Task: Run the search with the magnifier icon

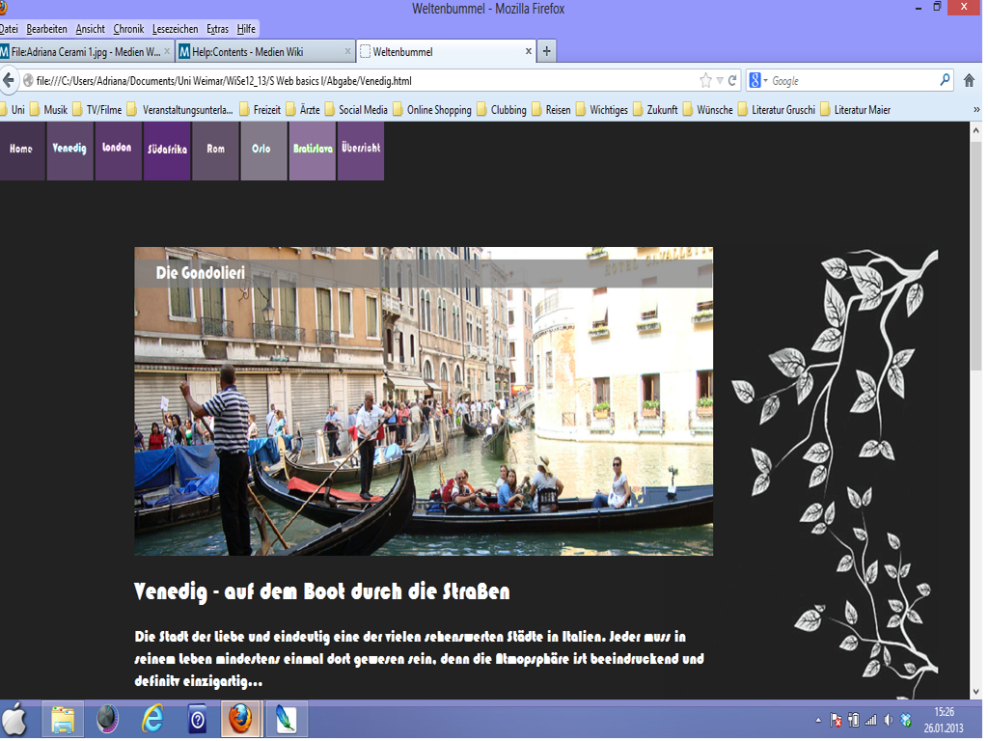Action: tap(945, 81)
